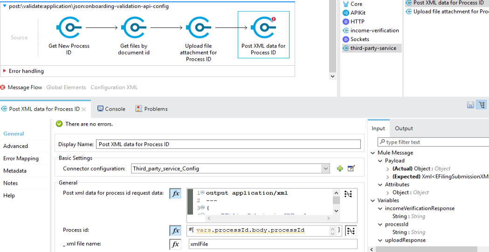Open the Console tab
Viewport: 489px width, 252px height.
111,109
